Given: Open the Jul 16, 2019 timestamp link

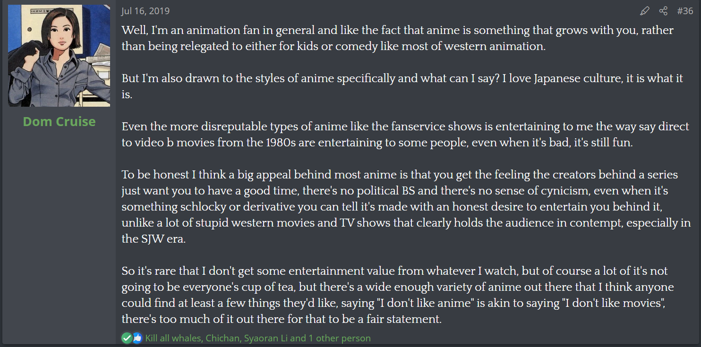Looking at the screenshot, I should click(145, 11).
